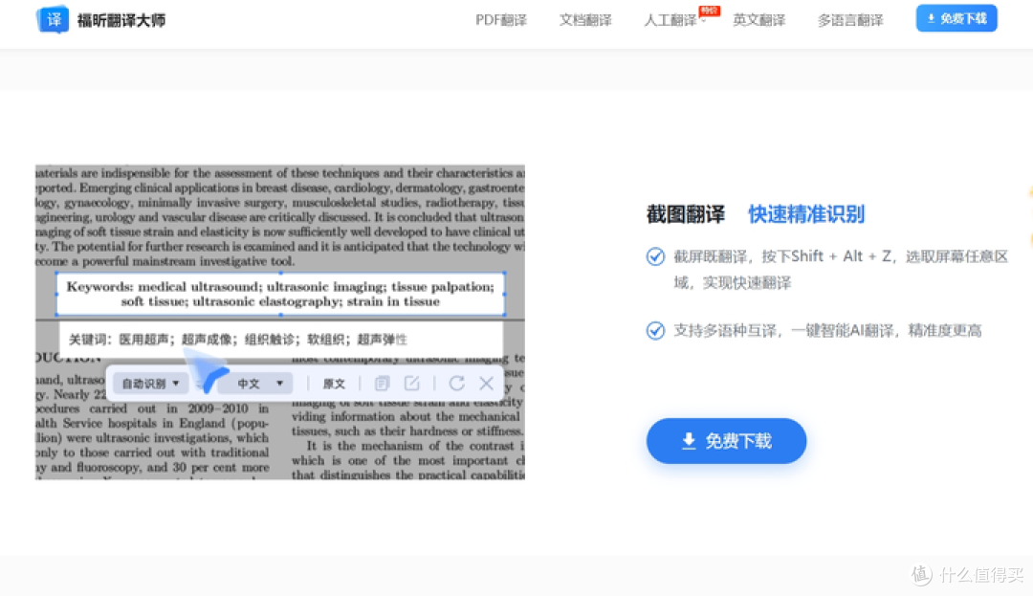
Task: Open the PDF翻译 menu item
Action: click(x=500, y=20)
